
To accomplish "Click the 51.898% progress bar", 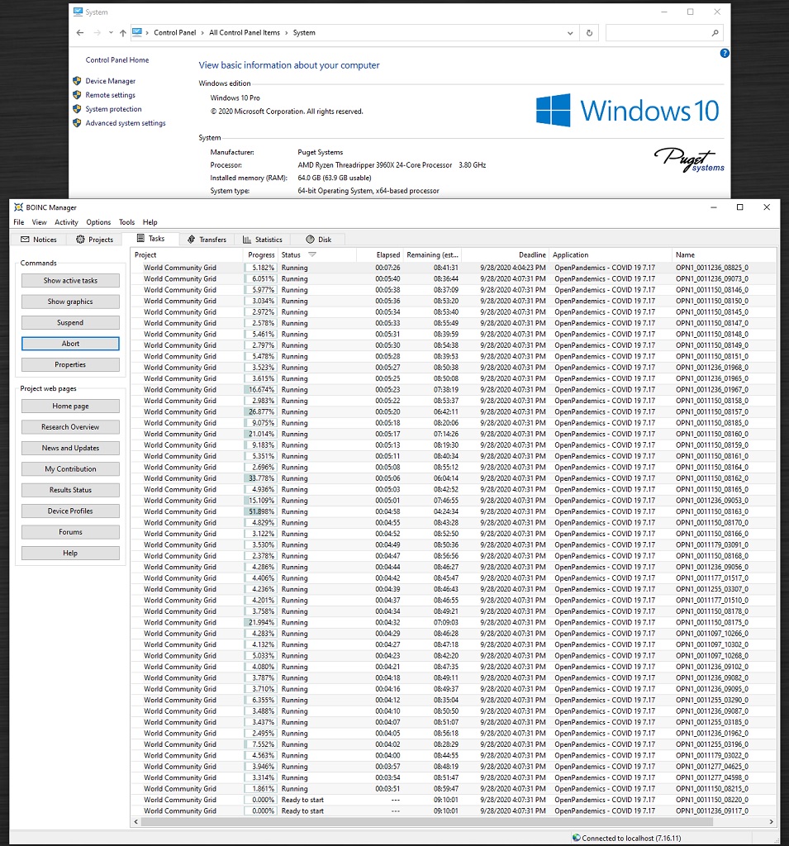I will 260,511.
